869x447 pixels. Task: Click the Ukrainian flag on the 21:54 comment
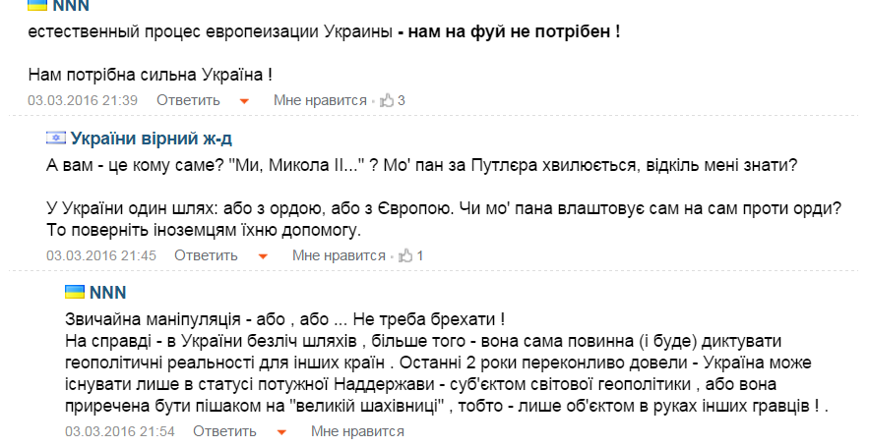click(74, 292)
